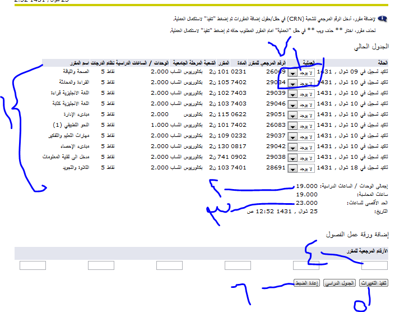
Task: Open the الجدول الدراسي schedule button
Action: tap(340, 283)
